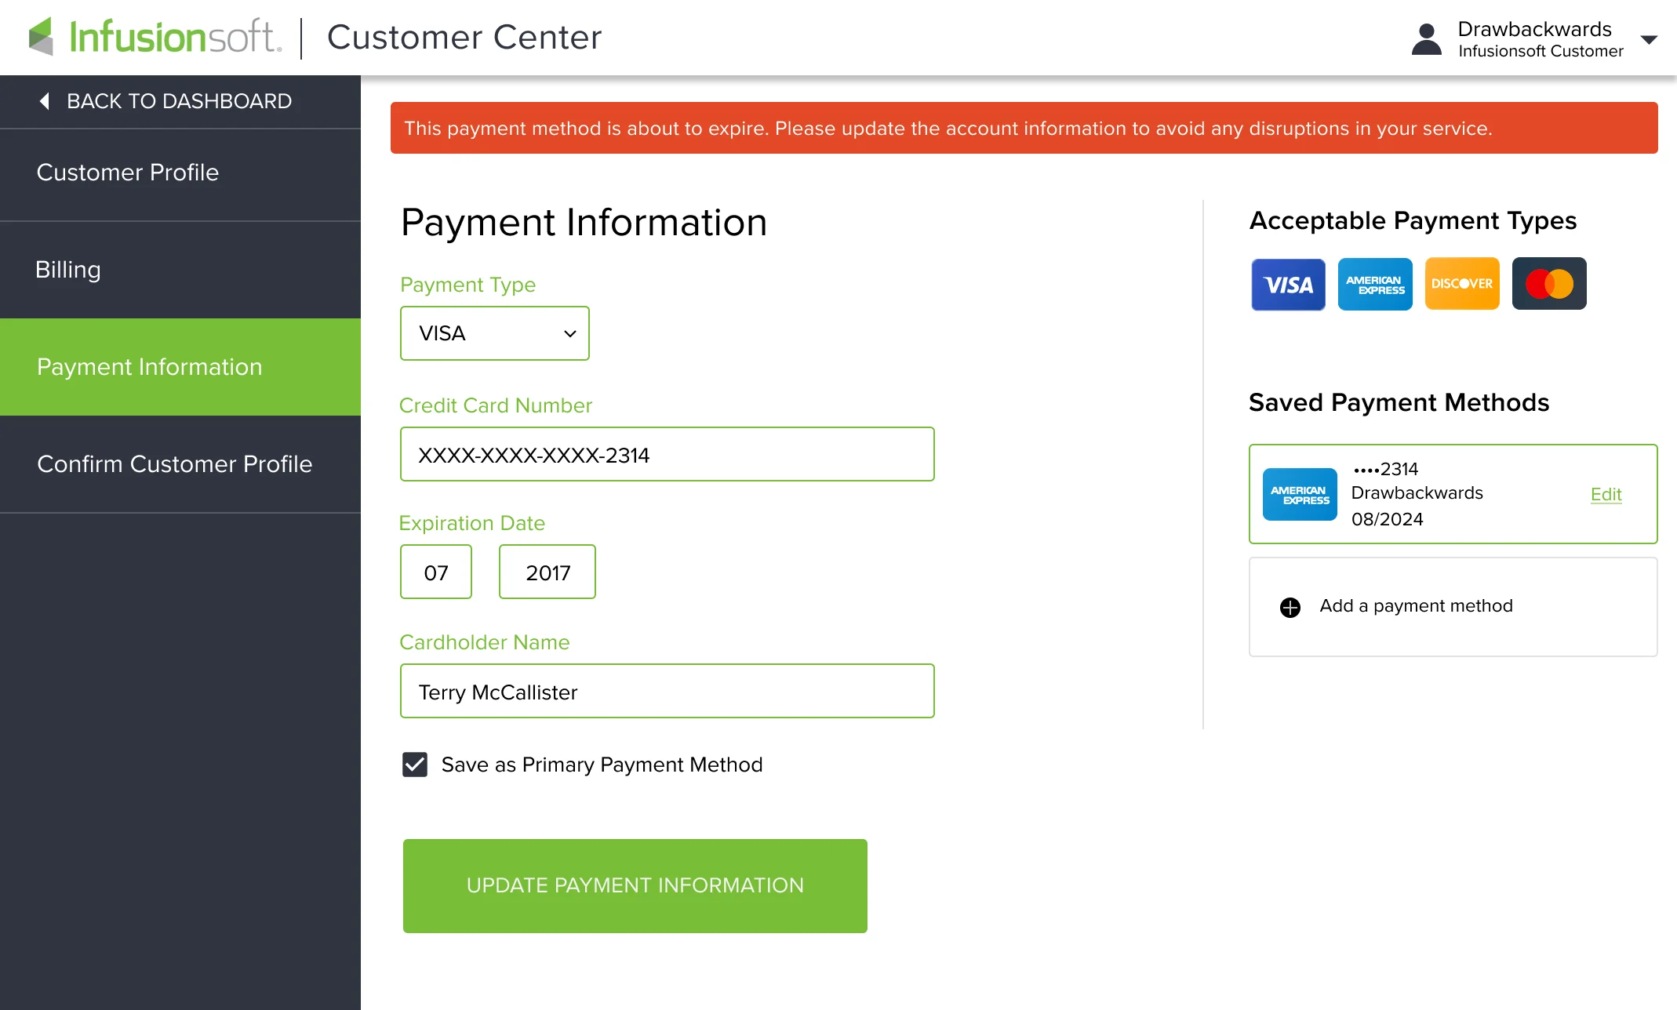Viewport: 1677px width, 1010px height.
Task: Expand the Drawbackwards account dropdown
Action: click(x=1649, y=39)
